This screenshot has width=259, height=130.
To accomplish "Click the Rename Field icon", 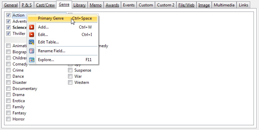I will pos(32,51).
